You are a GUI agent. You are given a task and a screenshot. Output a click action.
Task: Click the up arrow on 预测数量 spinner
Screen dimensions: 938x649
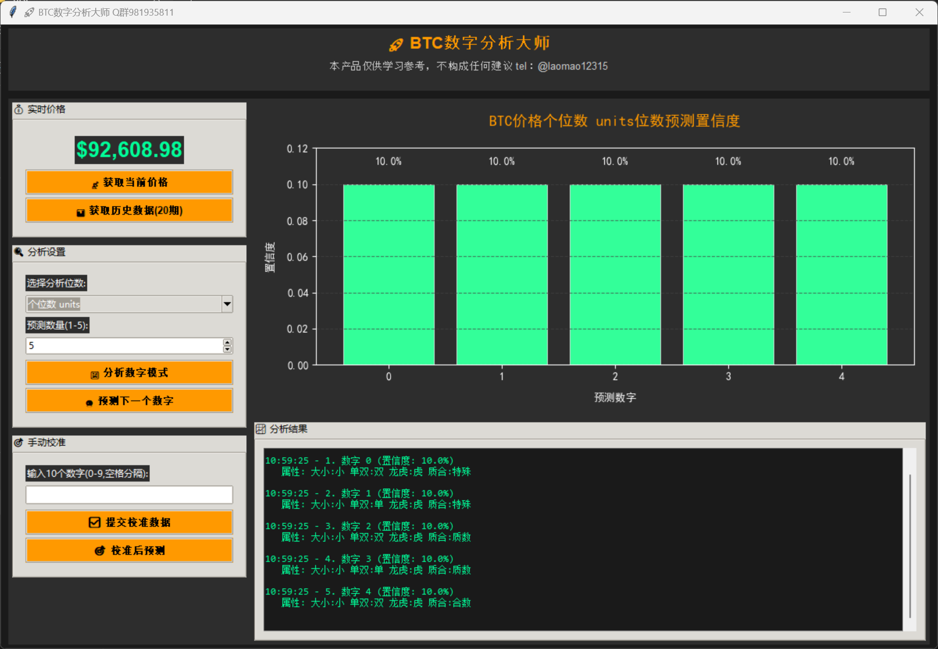pos(227,342)
